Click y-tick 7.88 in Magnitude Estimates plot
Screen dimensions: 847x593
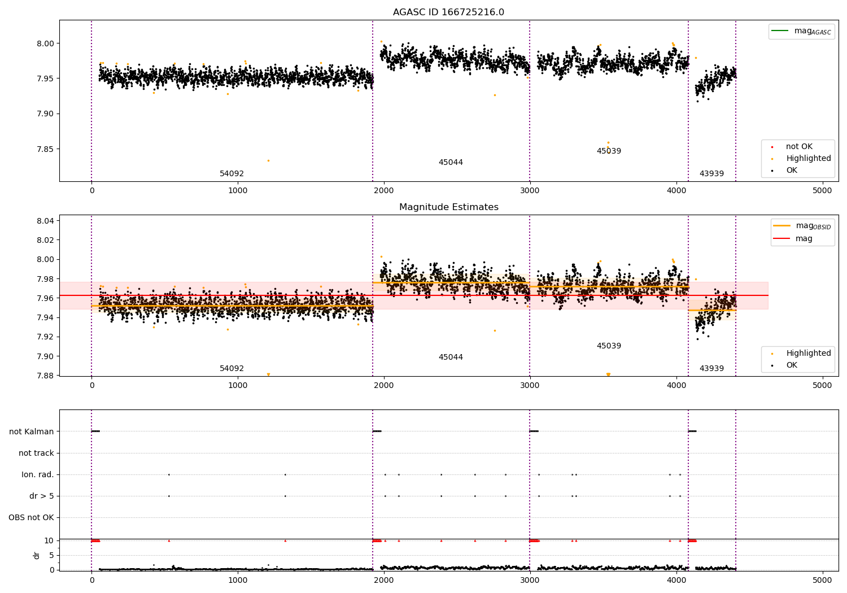point(45,376)
